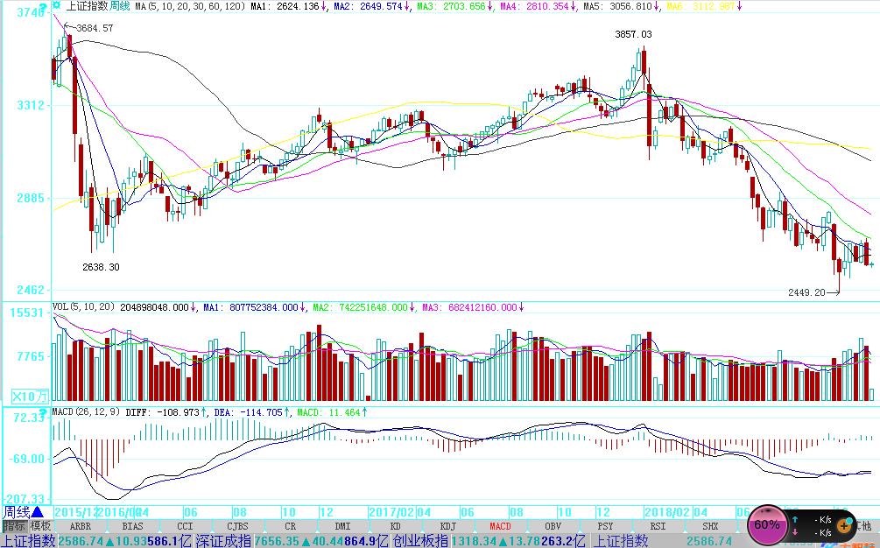The image size is (880, 548).
Task: Click orange plus icon on floating speed widget
Action: (845, 526)
